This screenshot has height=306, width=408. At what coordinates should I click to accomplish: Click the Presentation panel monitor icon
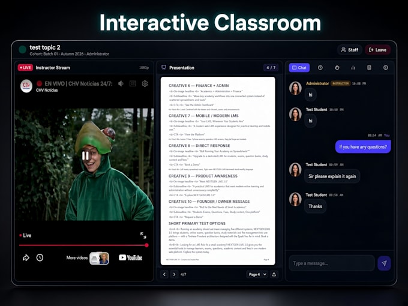[x=164, y=67]
